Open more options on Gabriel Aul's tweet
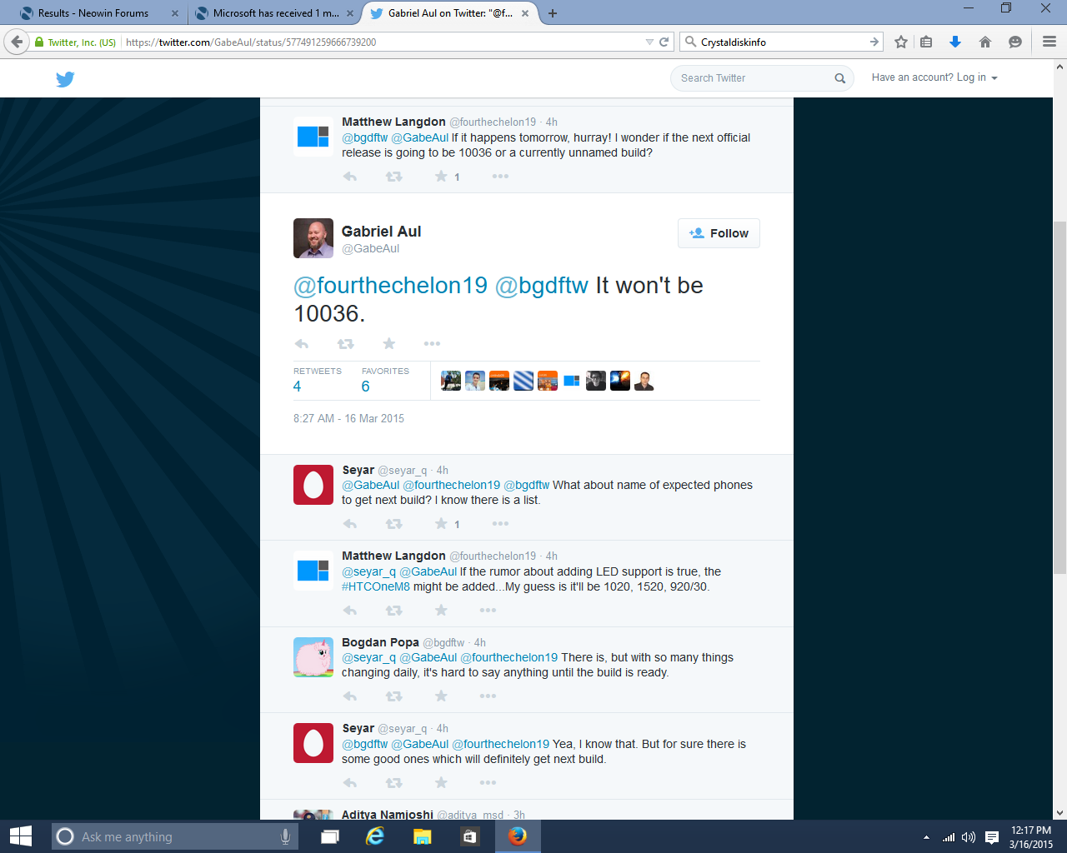 432,344
